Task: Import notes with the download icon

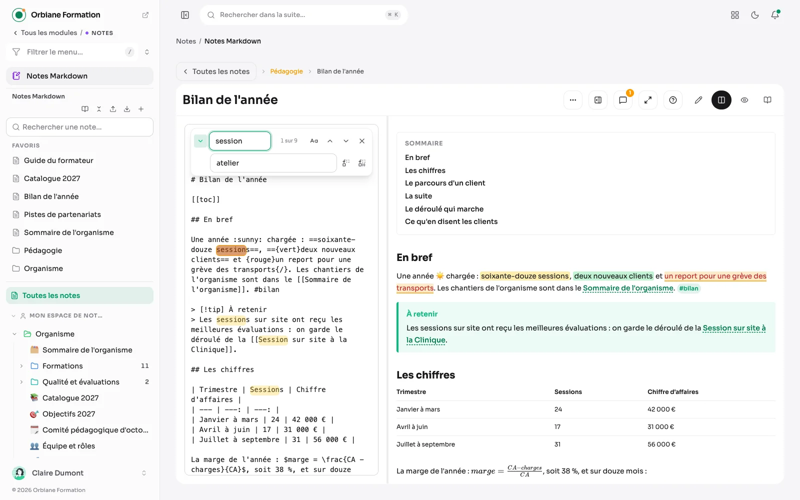Action: 127,109
